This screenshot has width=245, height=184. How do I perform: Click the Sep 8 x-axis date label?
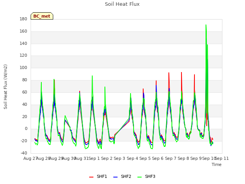coord(183,158)
